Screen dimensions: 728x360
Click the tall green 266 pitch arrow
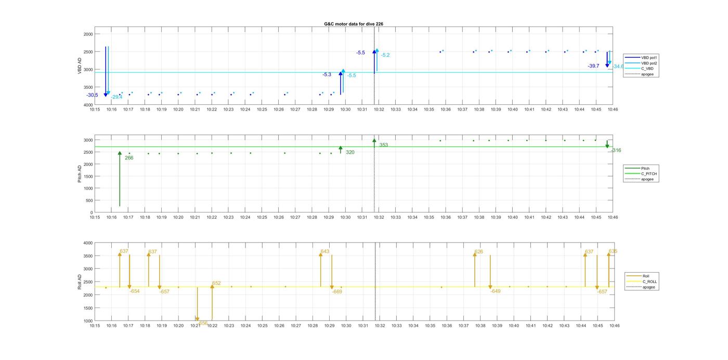click(120, 179)
